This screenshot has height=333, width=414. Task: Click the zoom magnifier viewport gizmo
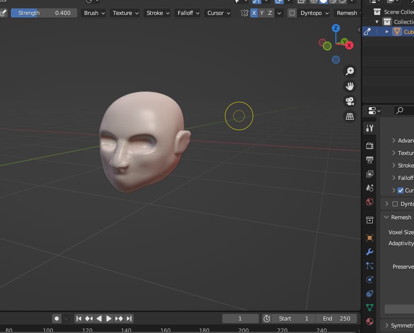[350, 71]
